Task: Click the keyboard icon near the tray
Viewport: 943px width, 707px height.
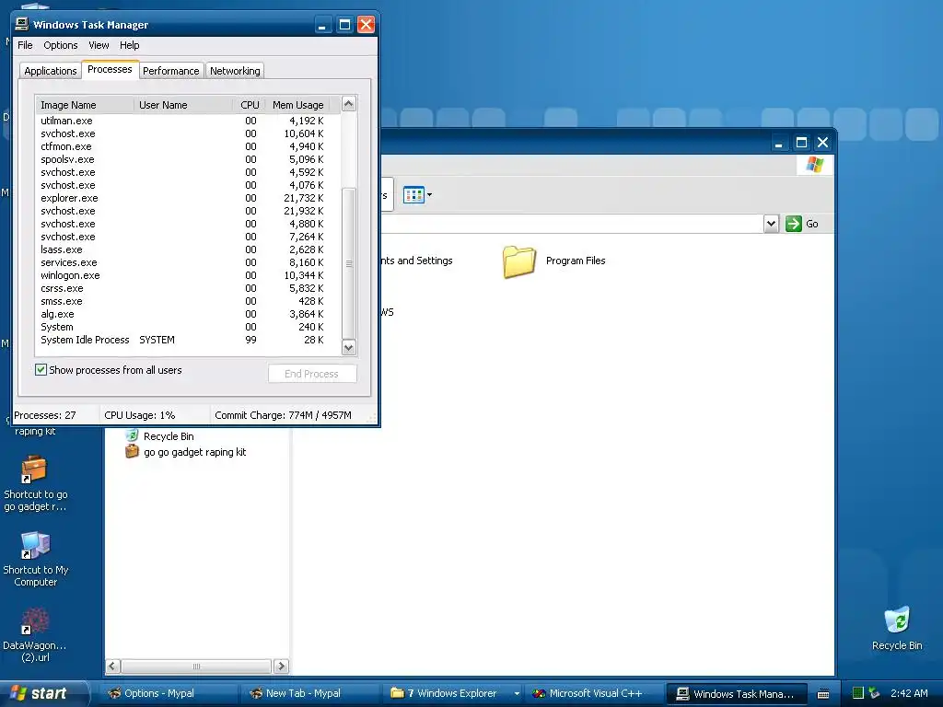Action: point(824,694)
